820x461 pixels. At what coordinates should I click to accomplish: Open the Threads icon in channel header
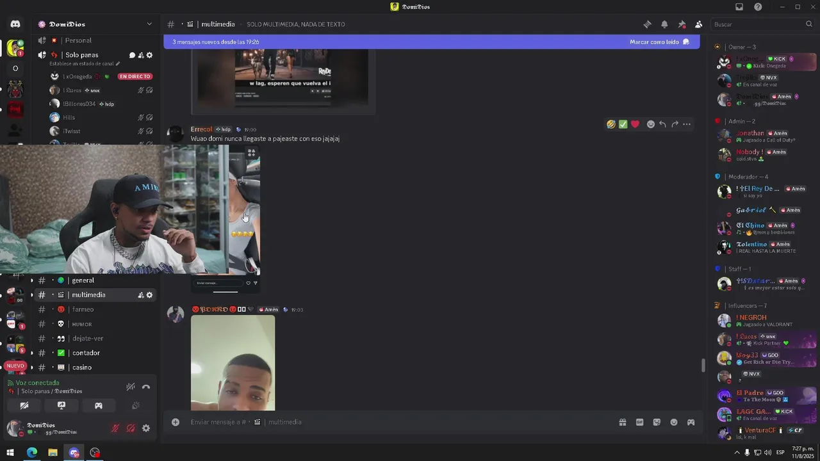pos(647,24)
